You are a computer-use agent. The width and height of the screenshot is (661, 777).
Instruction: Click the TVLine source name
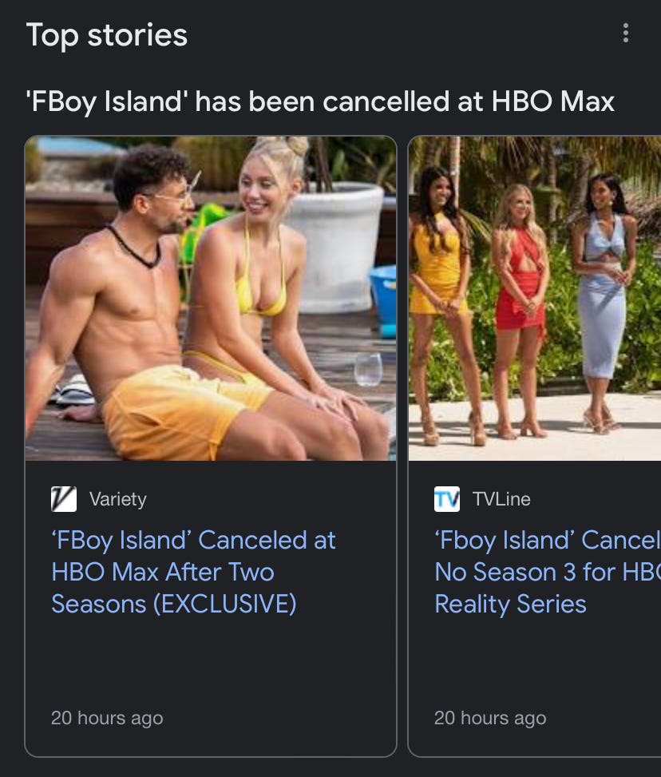(501, 499)
